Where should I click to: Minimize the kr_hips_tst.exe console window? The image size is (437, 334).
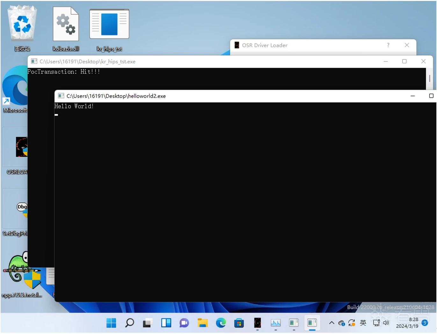click(x=386, y=61)
